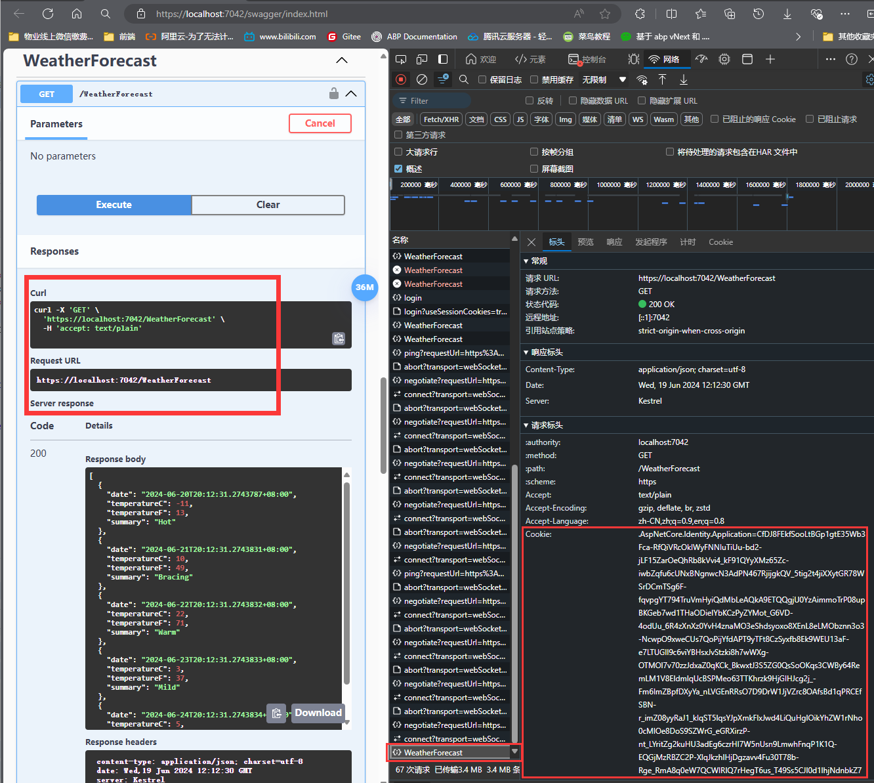Open browser downloads icon
The image size is (874, 783).
pyautogui.click(x=787, y=14)
